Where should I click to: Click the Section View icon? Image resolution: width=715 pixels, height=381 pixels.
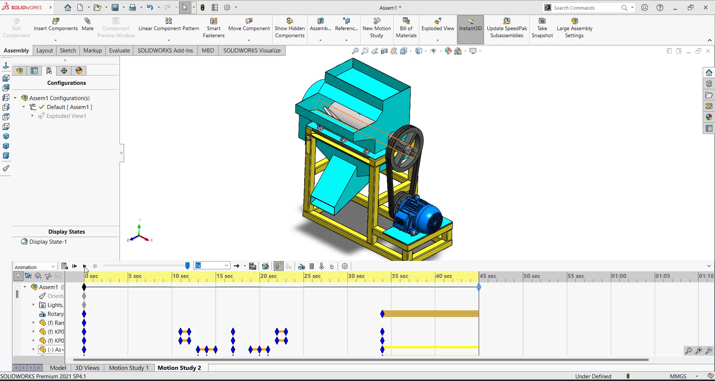pyautogui.click(x=384, y=51)
